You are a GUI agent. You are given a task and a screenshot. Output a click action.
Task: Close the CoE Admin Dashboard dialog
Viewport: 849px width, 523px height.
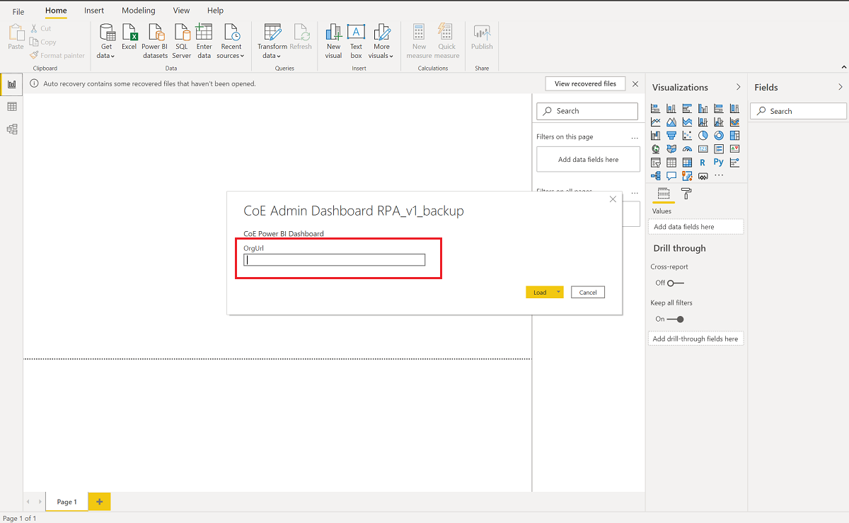click(613, 199)
